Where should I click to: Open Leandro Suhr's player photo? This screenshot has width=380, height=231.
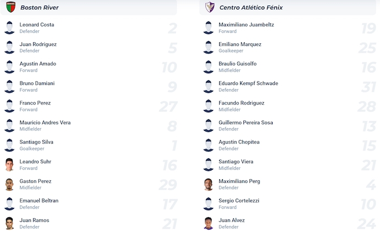click(x=9, y=164)
